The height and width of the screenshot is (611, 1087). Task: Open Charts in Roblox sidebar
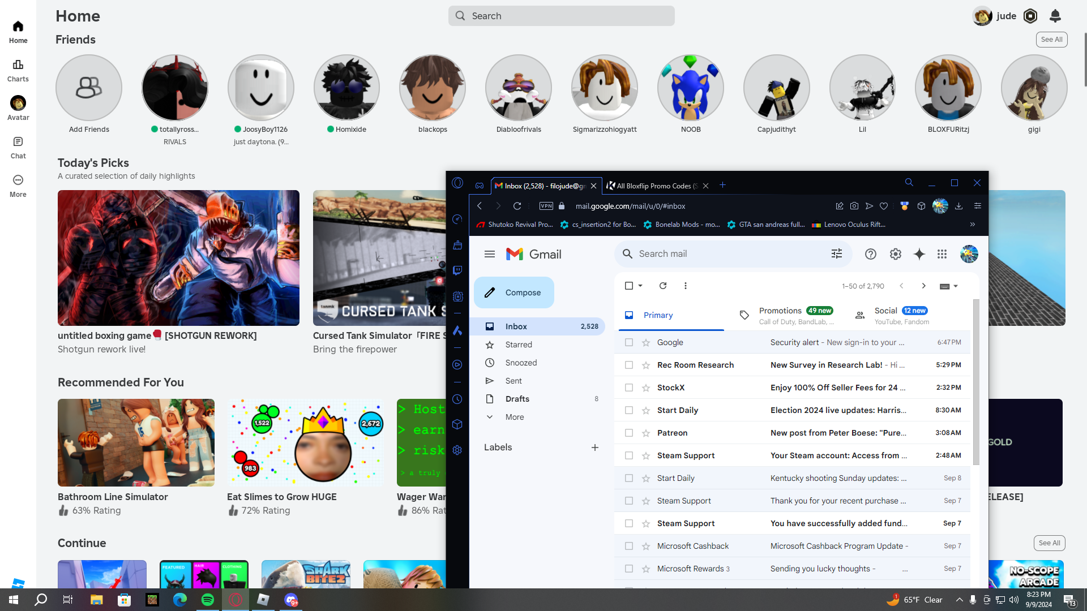(x=18, y=70)
